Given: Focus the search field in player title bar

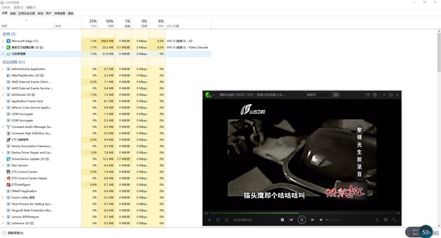Looking at the screenshot, I should (x=316, y=95).
